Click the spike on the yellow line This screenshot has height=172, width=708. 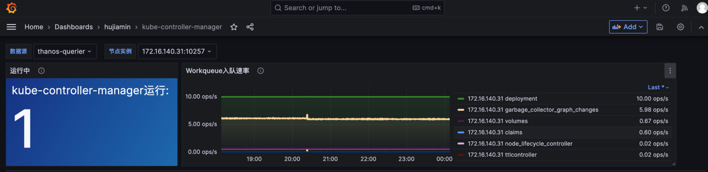pyautogui.click(x=307, y=116)
